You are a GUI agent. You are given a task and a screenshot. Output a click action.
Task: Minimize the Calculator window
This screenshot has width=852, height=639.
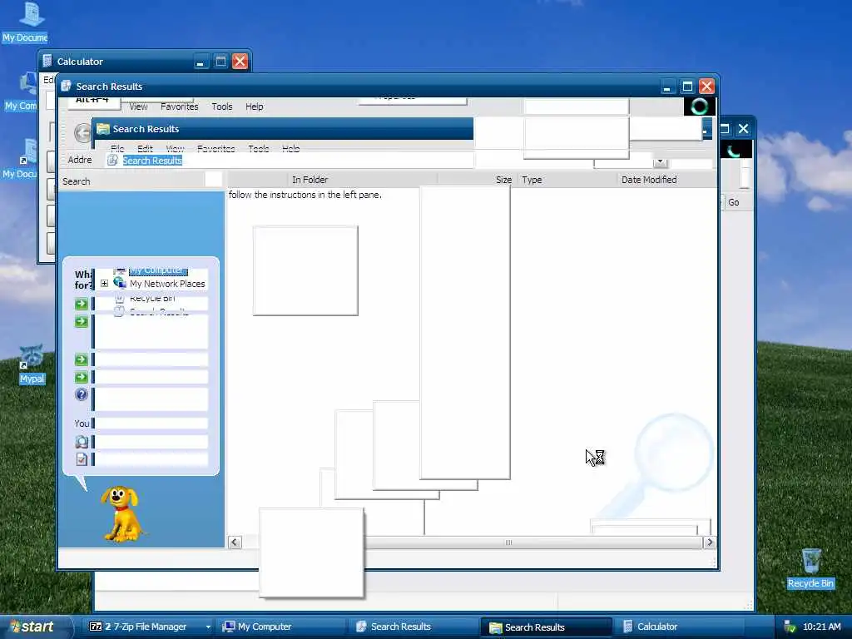pyautogui.click(x=201, y=62)
